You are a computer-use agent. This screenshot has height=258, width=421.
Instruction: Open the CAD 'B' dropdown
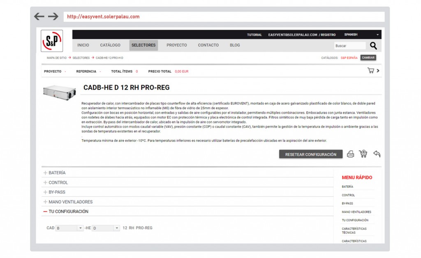tap(69, 228)
